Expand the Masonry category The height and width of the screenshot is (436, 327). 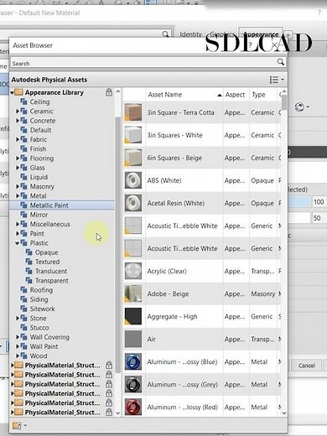[18, 186]
